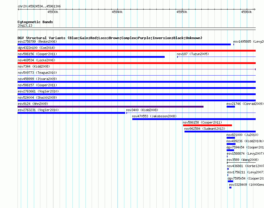
Task: Select the blue esv2758799 gain bar
Action: tap(124, 44)
